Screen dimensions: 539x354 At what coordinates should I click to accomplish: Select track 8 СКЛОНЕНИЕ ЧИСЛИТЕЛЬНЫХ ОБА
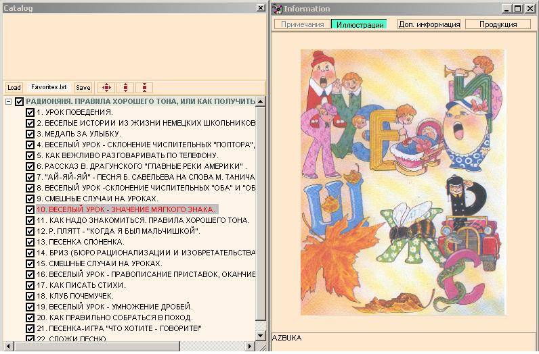pos(146,188)
